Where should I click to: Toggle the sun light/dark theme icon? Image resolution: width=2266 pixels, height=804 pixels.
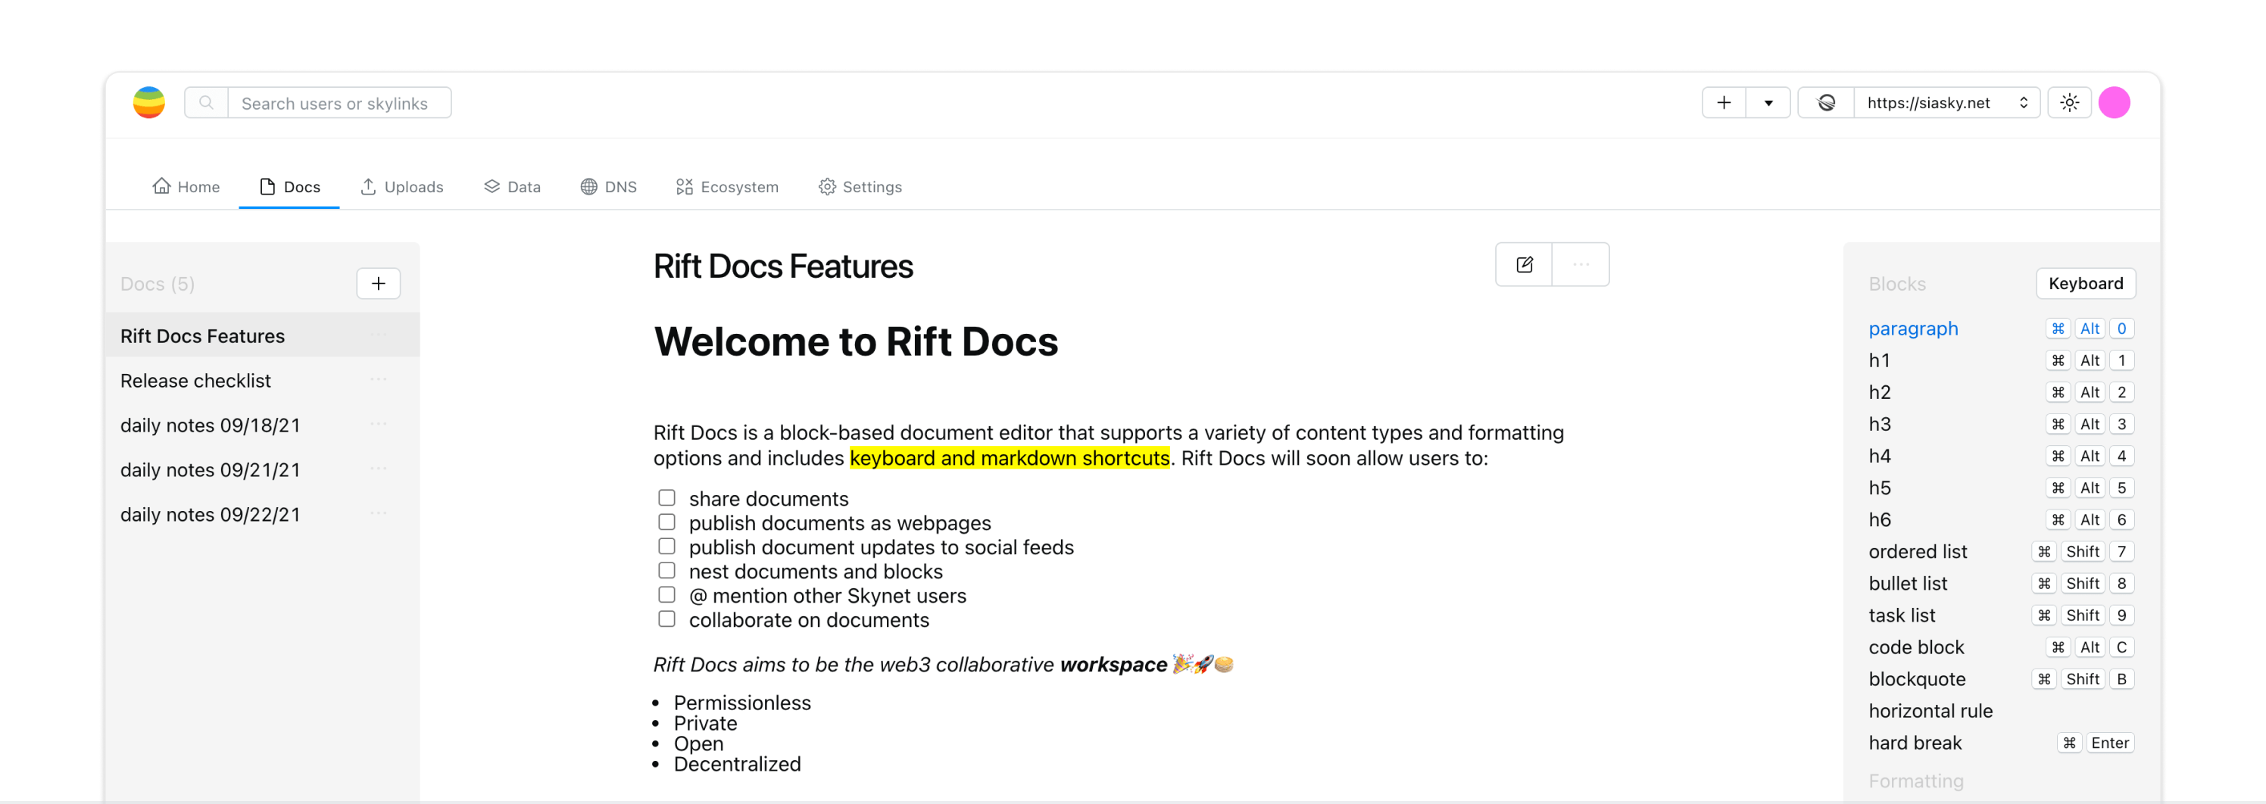pyautogui.click(x=2070, y=103)
